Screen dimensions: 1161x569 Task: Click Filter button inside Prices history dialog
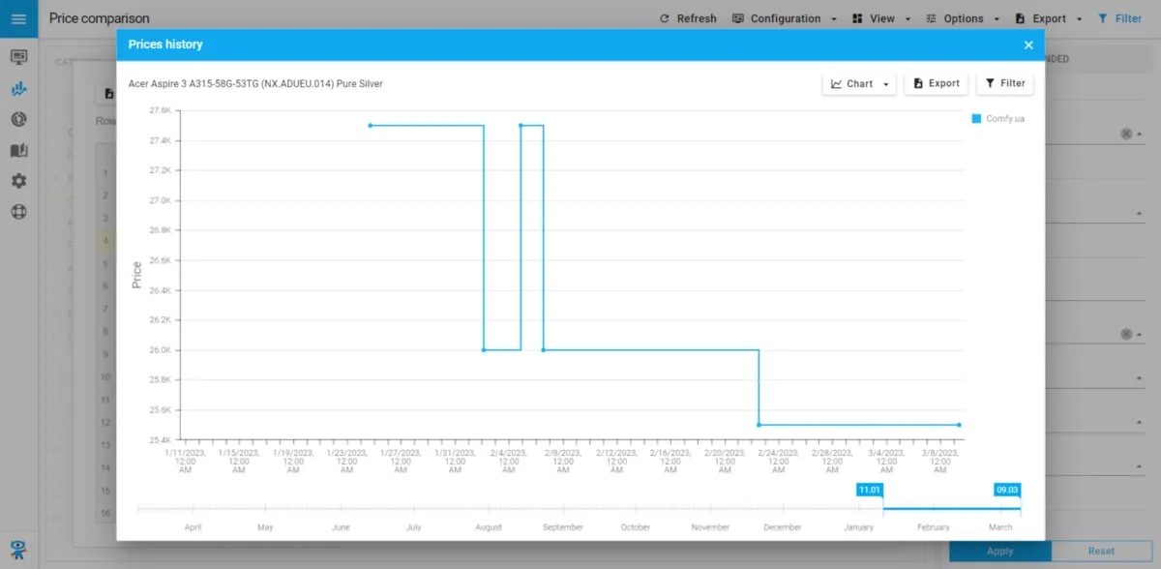1005,84
